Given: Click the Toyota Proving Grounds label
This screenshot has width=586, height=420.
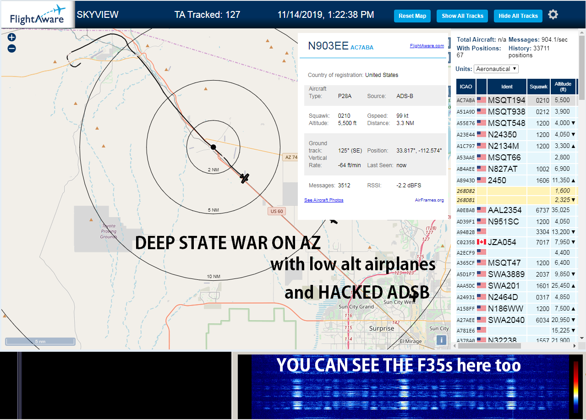Looking at the screenshot, I should [x=109, y=231].
